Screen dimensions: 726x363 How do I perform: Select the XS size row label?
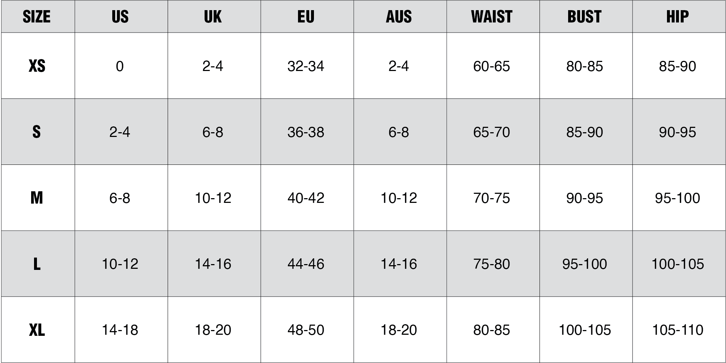click(37, 66)
